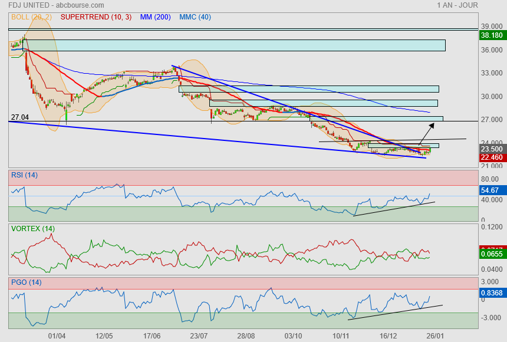Click the blue 54.67 RSI value tag

click(492, 190)
